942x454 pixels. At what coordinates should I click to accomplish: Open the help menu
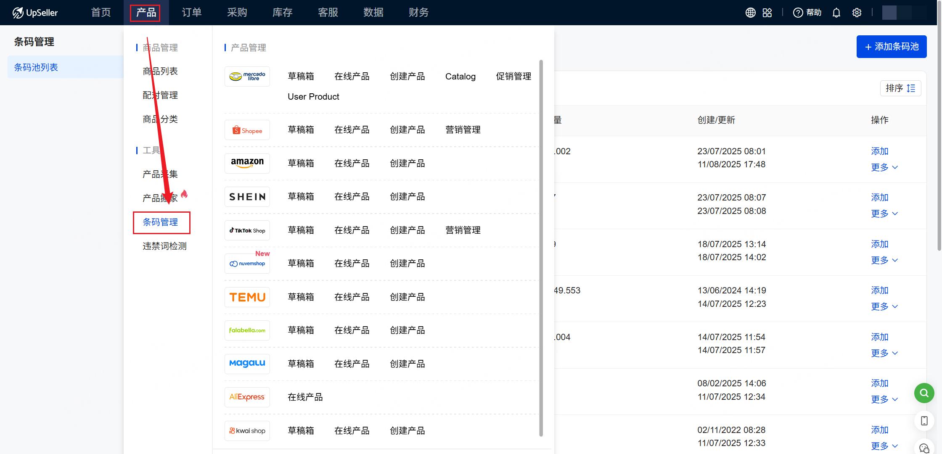807,13
